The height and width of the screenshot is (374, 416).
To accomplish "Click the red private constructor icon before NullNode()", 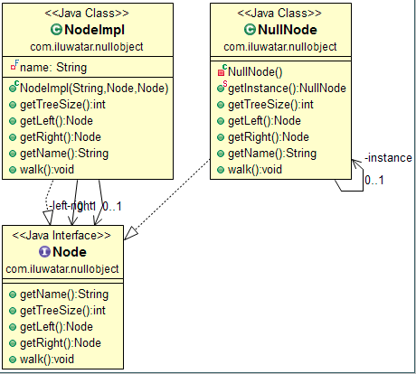I will (222, 70).
